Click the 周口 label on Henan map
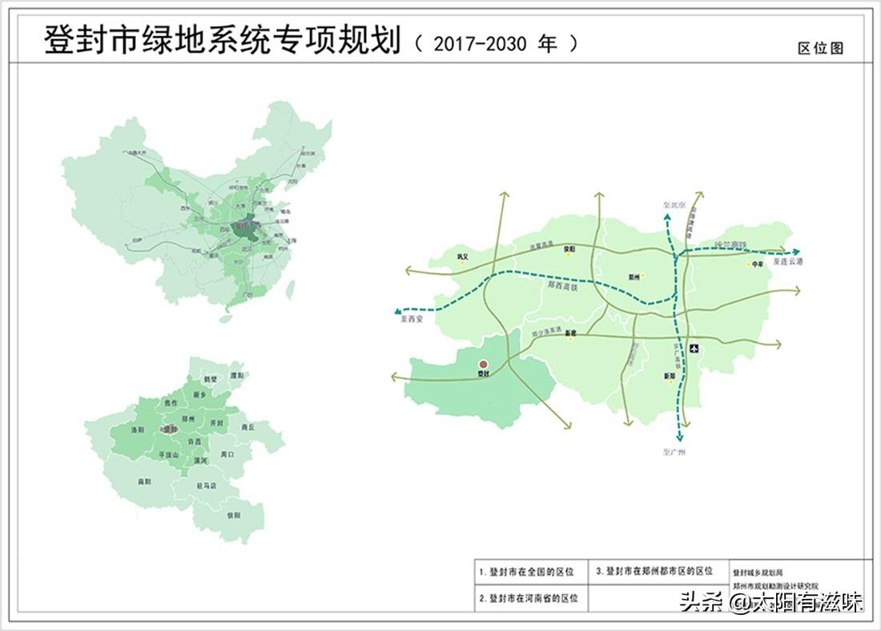The image size is (881, 631). [227, 454]
